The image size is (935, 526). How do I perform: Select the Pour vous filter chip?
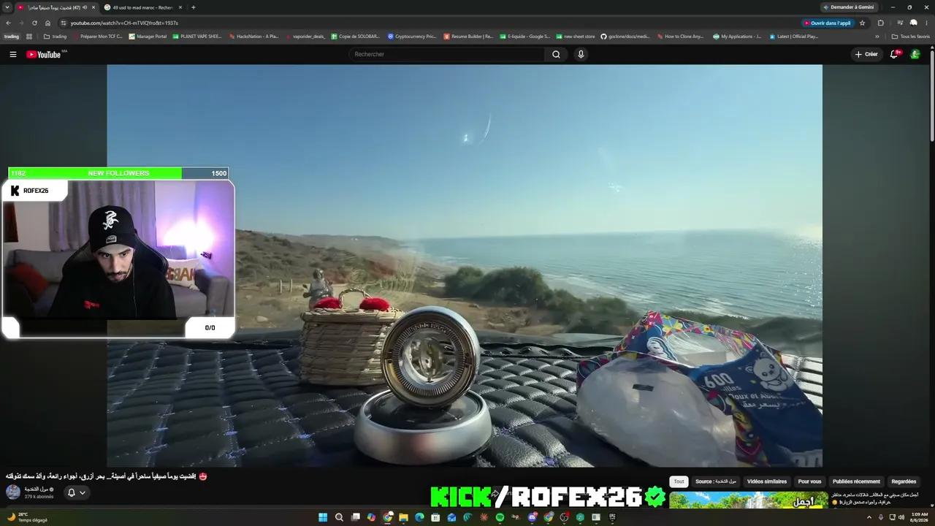click(809, 481)
